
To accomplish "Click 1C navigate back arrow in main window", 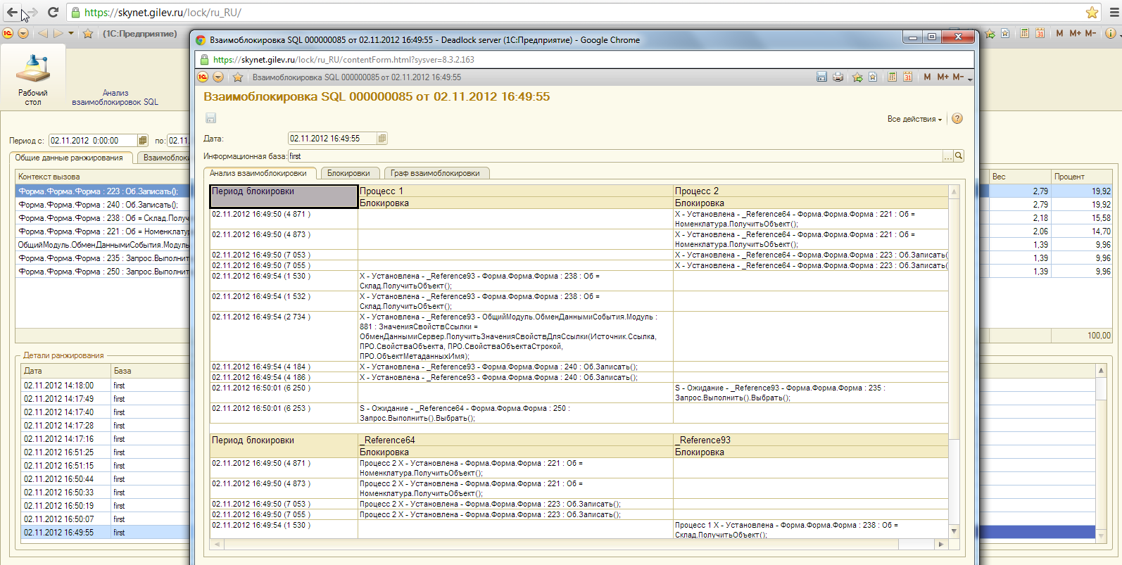I will [x=43, y=33].
